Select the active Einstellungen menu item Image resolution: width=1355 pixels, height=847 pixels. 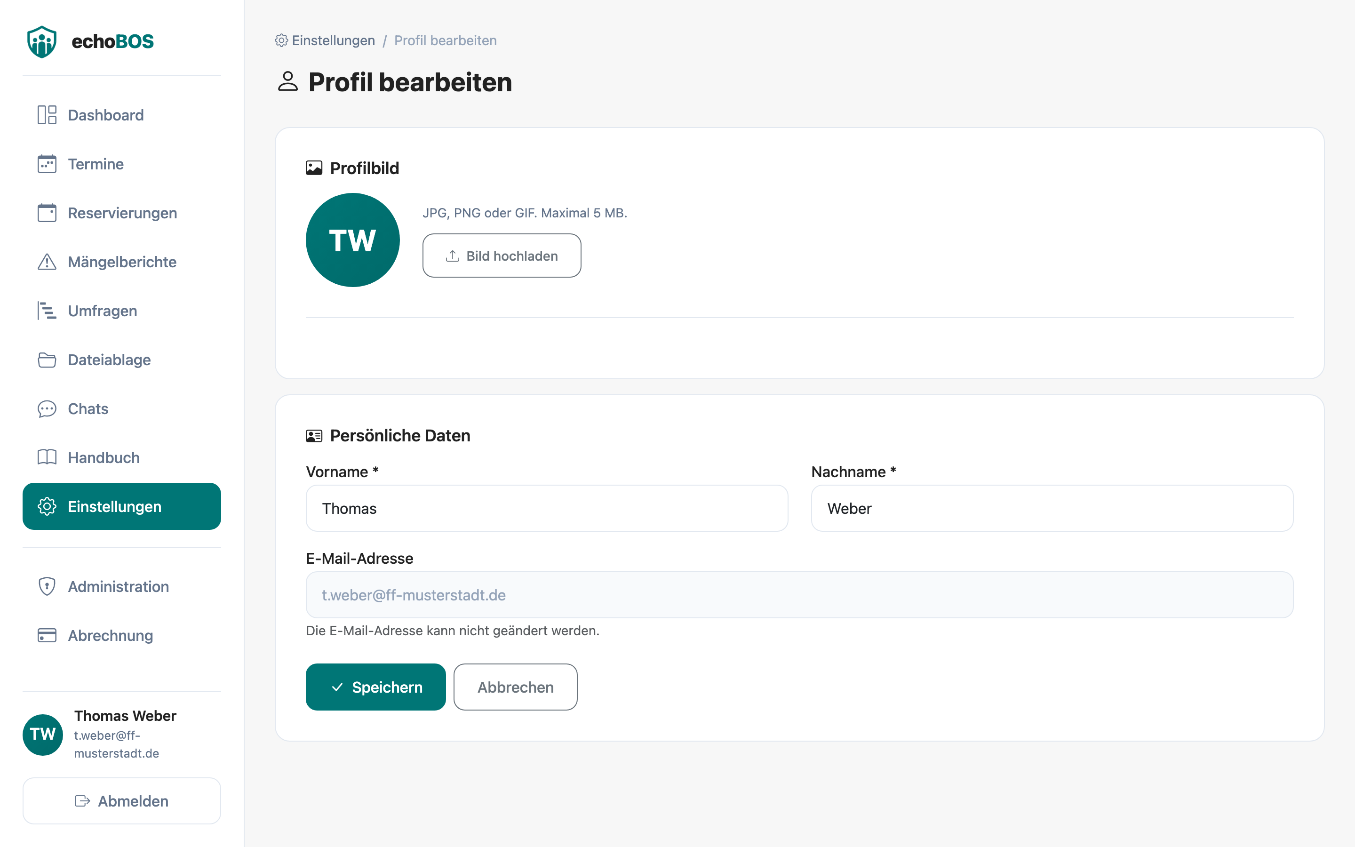121,506
